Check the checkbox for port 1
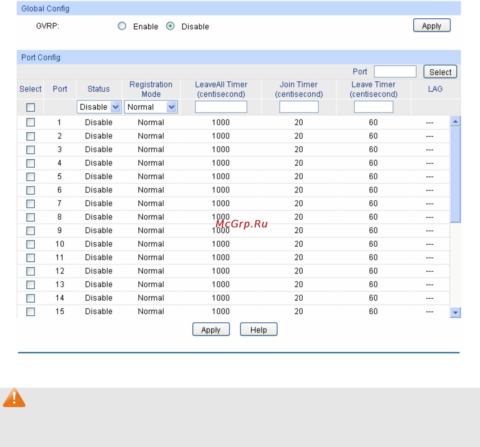480x447 pixels. 30,122
